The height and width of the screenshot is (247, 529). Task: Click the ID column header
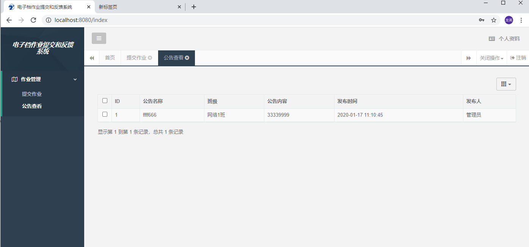coord(126,102)
